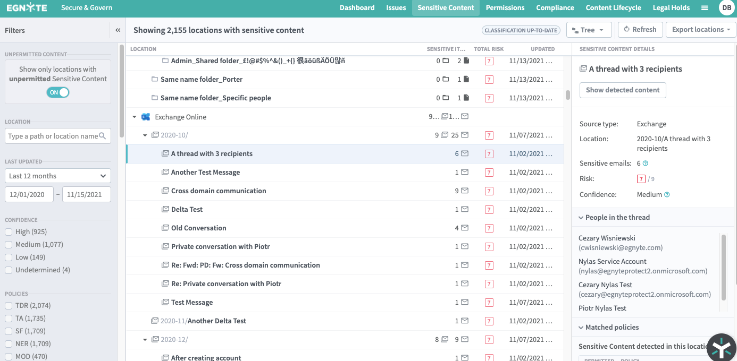
Task: Click the location search input field
Action: (x=53, y=136)
